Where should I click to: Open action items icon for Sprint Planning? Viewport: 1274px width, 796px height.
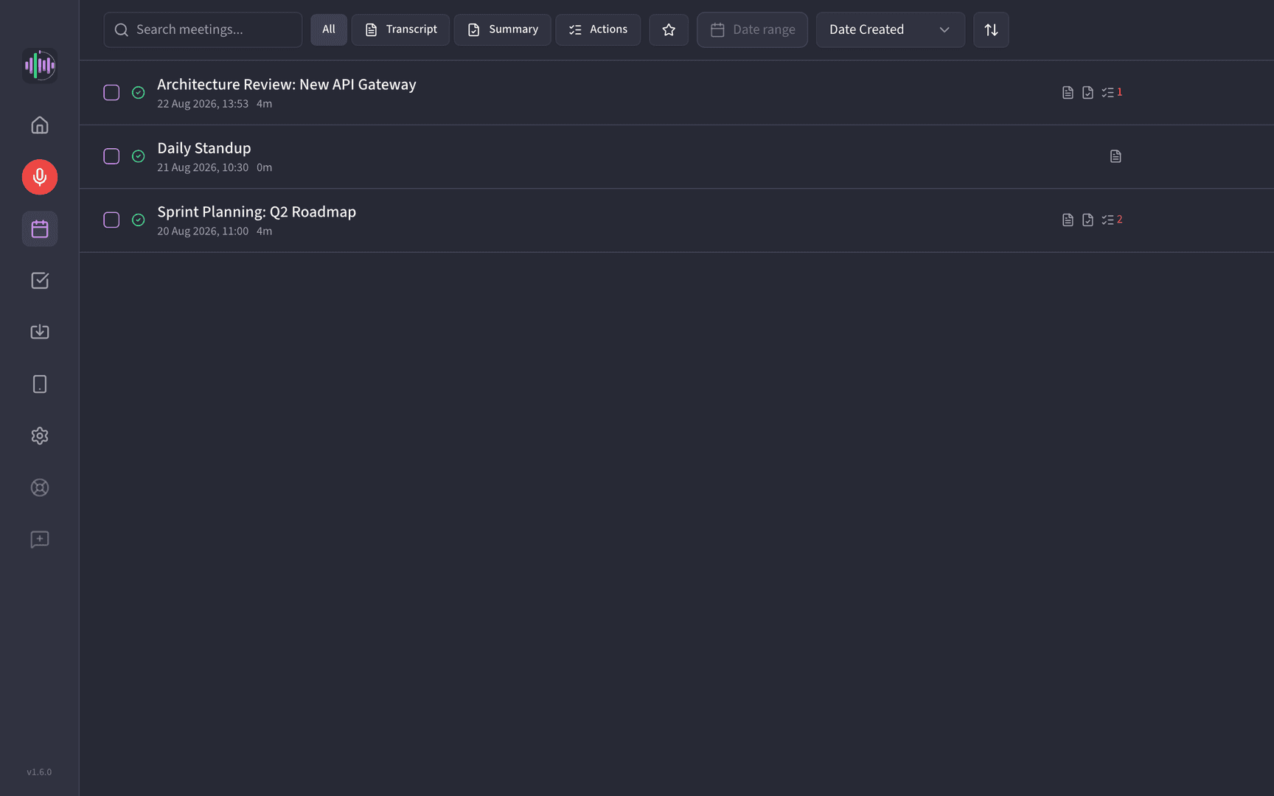pyautogui.click(x=1112, y=220)
